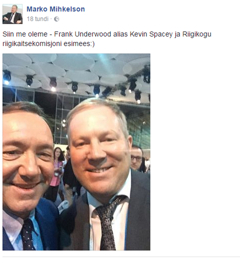Click the post text starting 'Siin me oleme'
Viewport: 240px width, 258px height.
click(x=107, y=39)
